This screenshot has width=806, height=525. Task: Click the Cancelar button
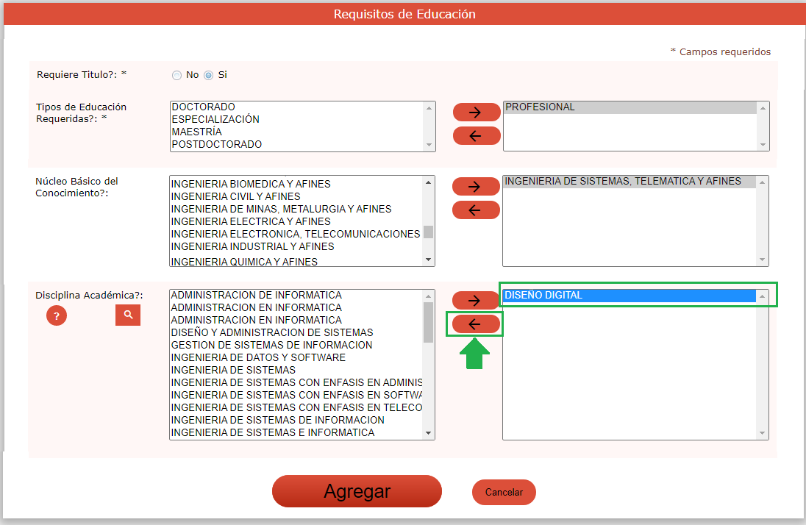pyautogui.click(x=504, y=492)
